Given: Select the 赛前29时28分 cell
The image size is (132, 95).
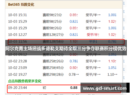Looking at the screenshot, I should coord(53,75).
